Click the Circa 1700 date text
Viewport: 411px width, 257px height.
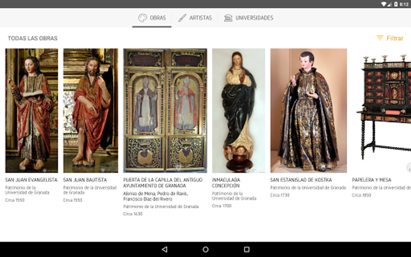point(222,206)
